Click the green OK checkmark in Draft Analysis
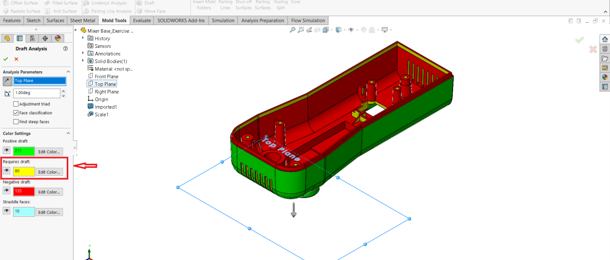 (6, 59)
